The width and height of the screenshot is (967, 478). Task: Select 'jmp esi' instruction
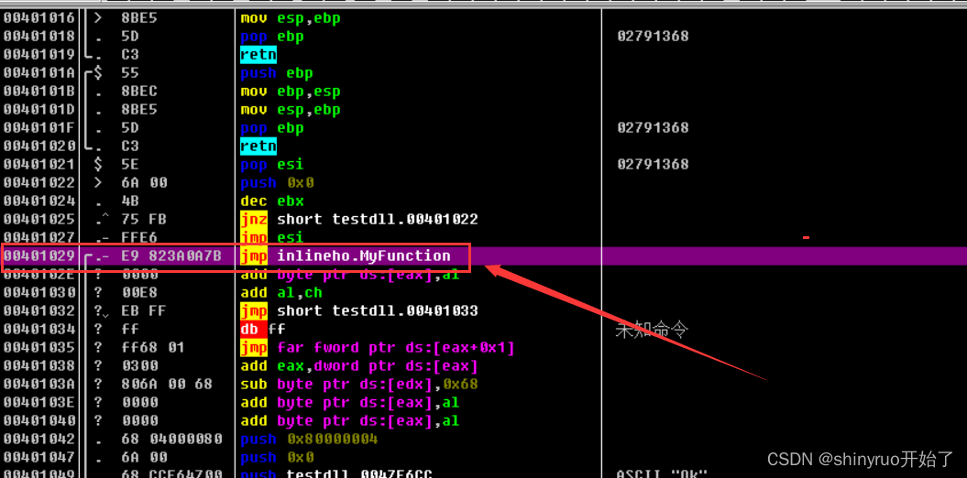click(x=272, y=237)
